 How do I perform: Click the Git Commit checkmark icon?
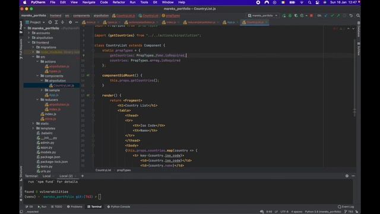(x=332, y=15)
